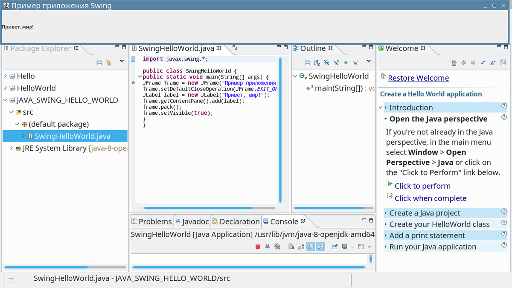Click the Welcome customize page icon
This screenshot has height=288, width=512.
coord(503,63)
